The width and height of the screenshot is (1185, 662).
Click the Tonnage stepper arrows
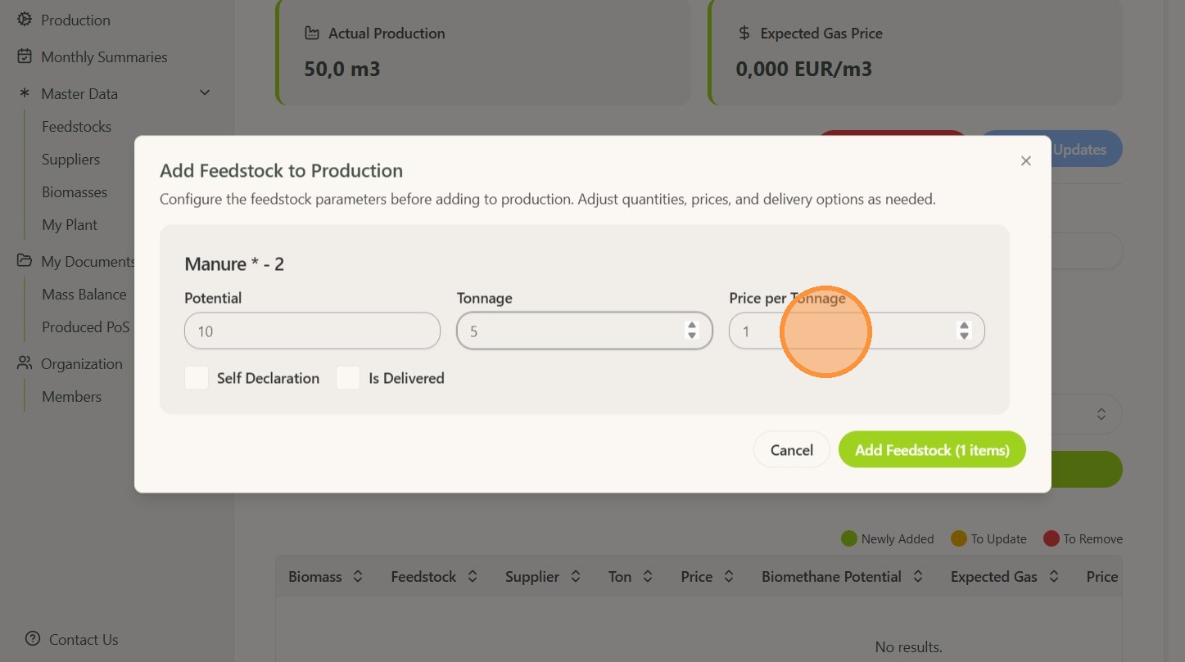point(692,331)
